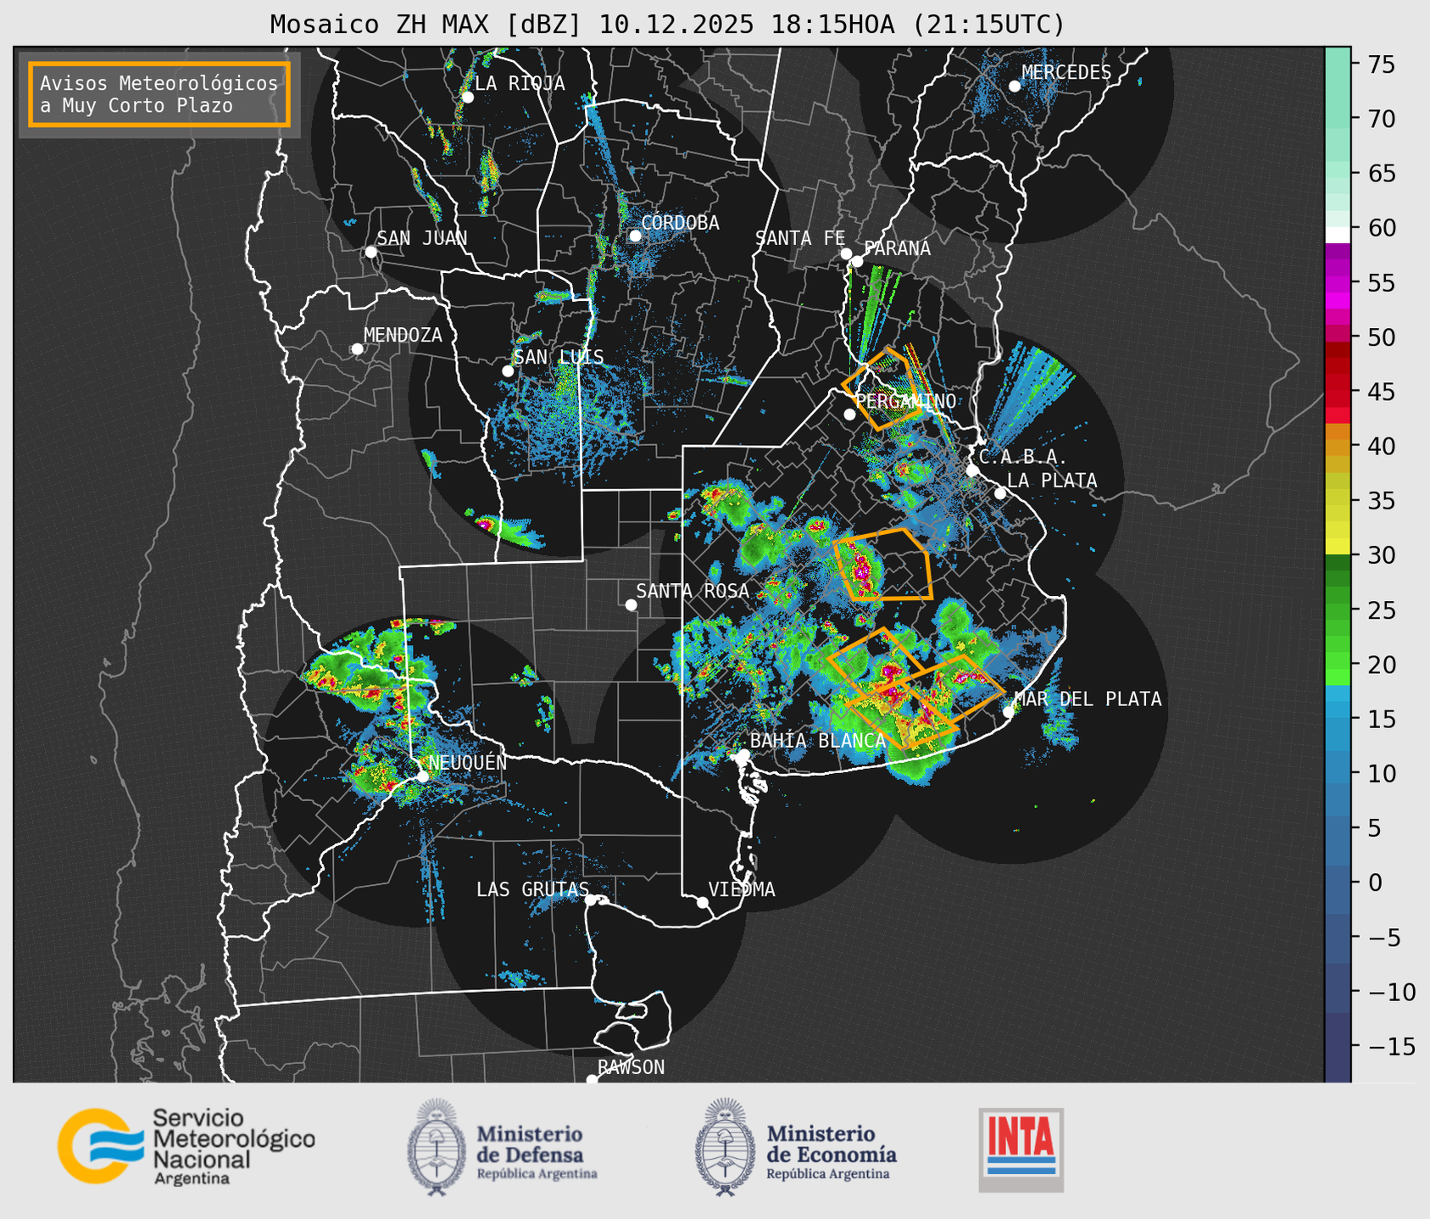Click the 5 tick label on the scale
The image size is (1430, 1219).
click(1374, 828)
